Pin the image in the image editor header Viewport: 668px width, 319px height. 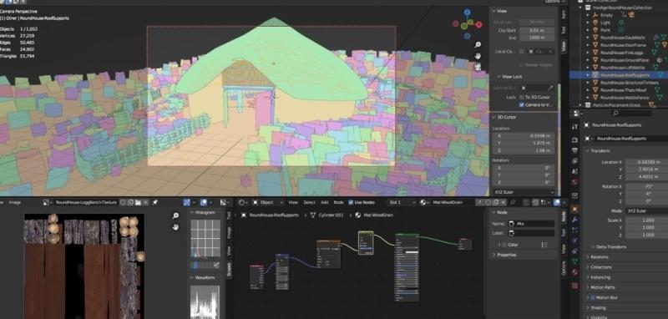[155, 202]
